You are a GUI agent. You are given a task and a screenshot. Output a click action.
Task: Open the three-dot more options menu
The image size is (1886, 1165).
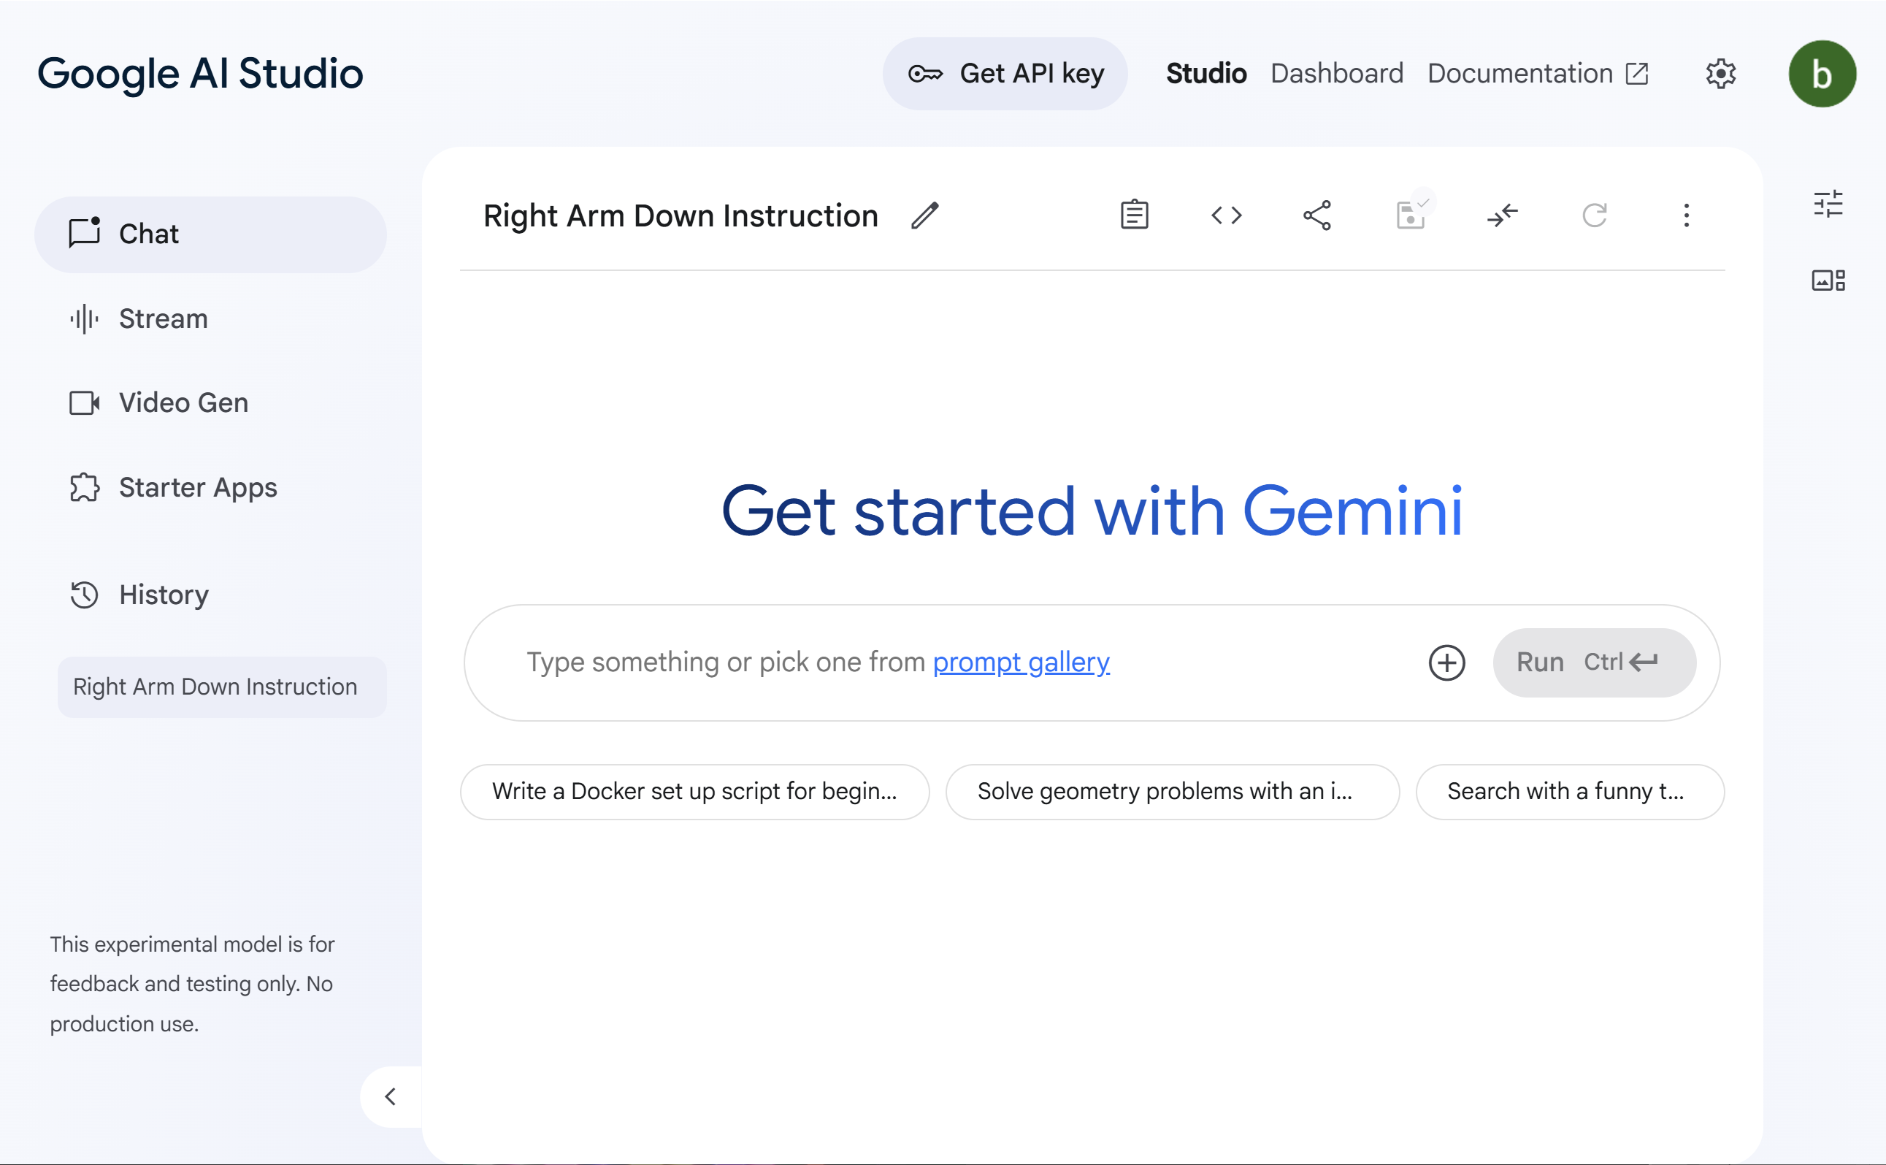(1686, 215)
